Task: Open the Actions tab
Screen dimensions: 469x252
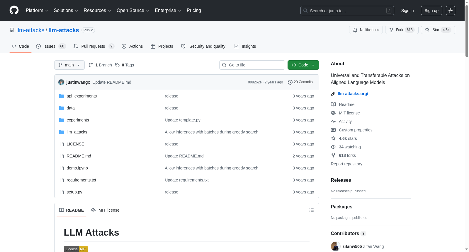Action: pyautogui.click(x=132, y=46)
